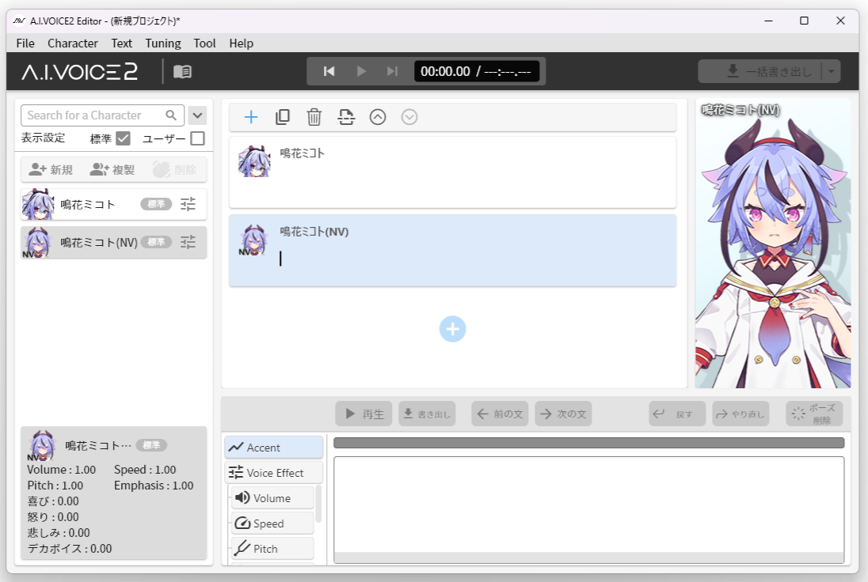Viewport: 868px width, 582px height.
Task: Delete sentence with trash icon
Action: coord(314,116)
